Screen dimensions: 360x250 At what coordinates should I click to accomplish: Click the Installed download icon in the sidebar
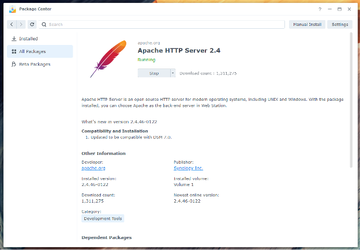tap(14, 39)
